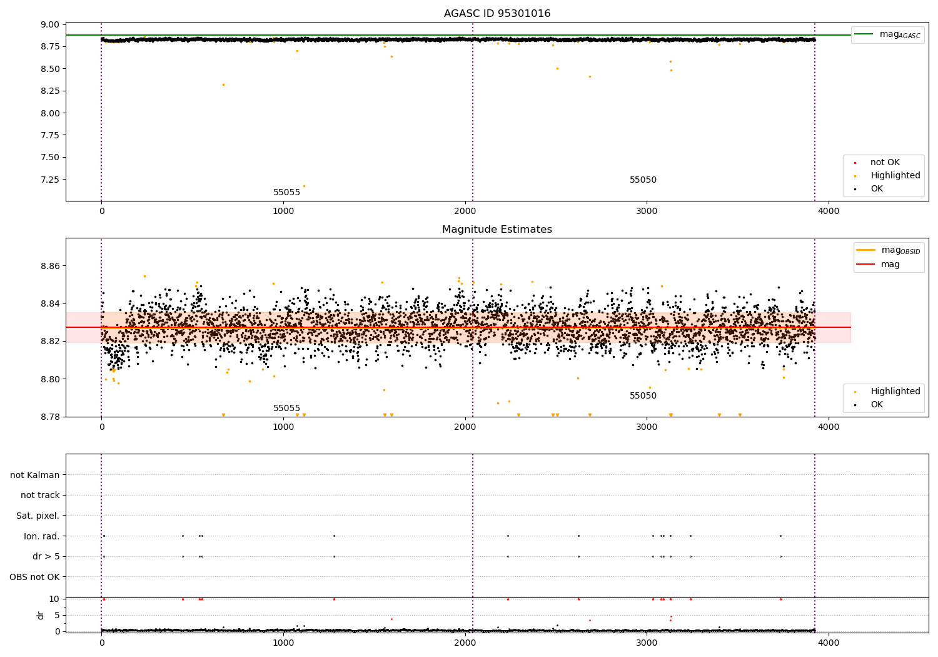Click the 'not track' axis label
Viewport: 938px width, 657px height.
click(40, 496)
